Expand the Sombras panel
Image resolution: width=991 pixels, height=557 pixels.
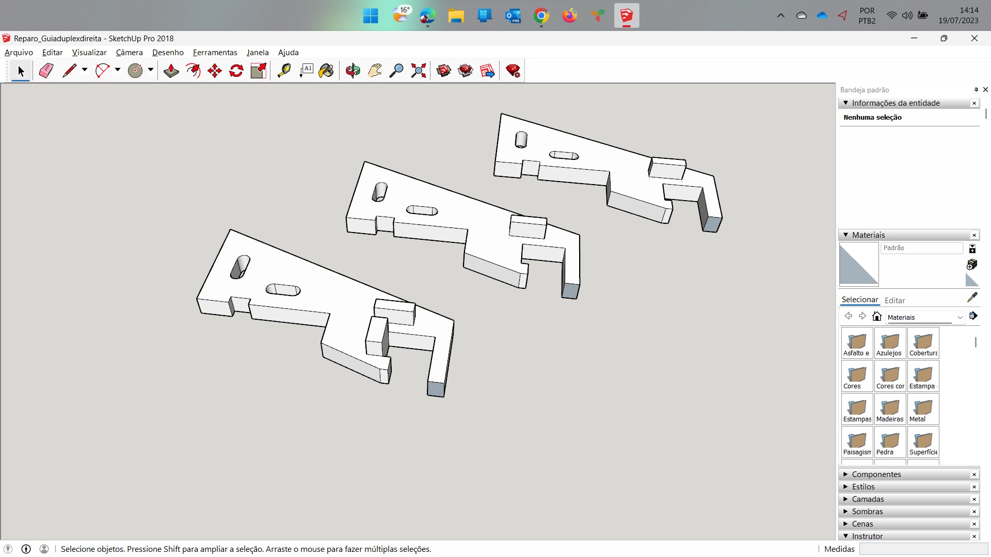(x=867, y=511)
